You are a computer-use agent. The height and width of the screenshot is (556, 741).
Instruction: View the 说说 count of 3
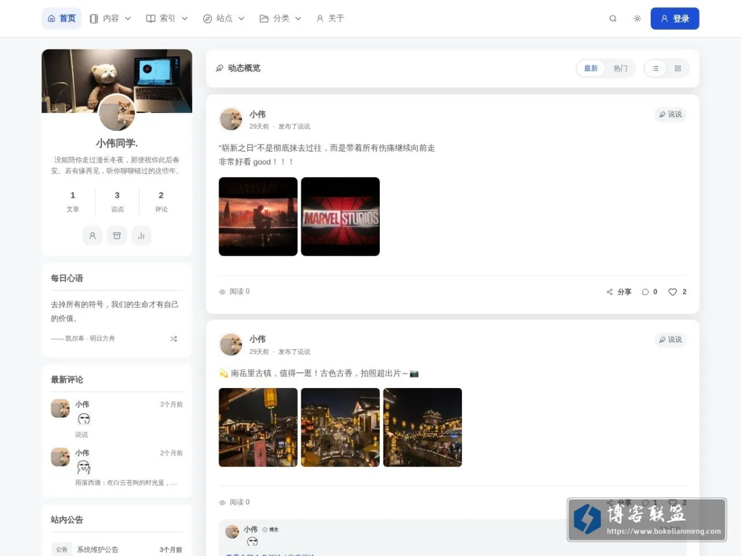point(117,202)
